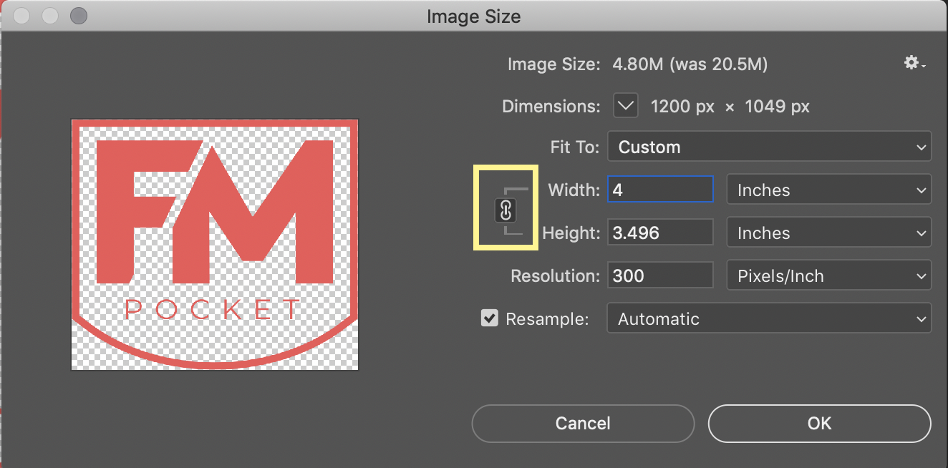Open the Resample method dropdown set to Automatic
Image resolution: width=948 pixels, height=468 pixels.
click(x=769, y=318)
